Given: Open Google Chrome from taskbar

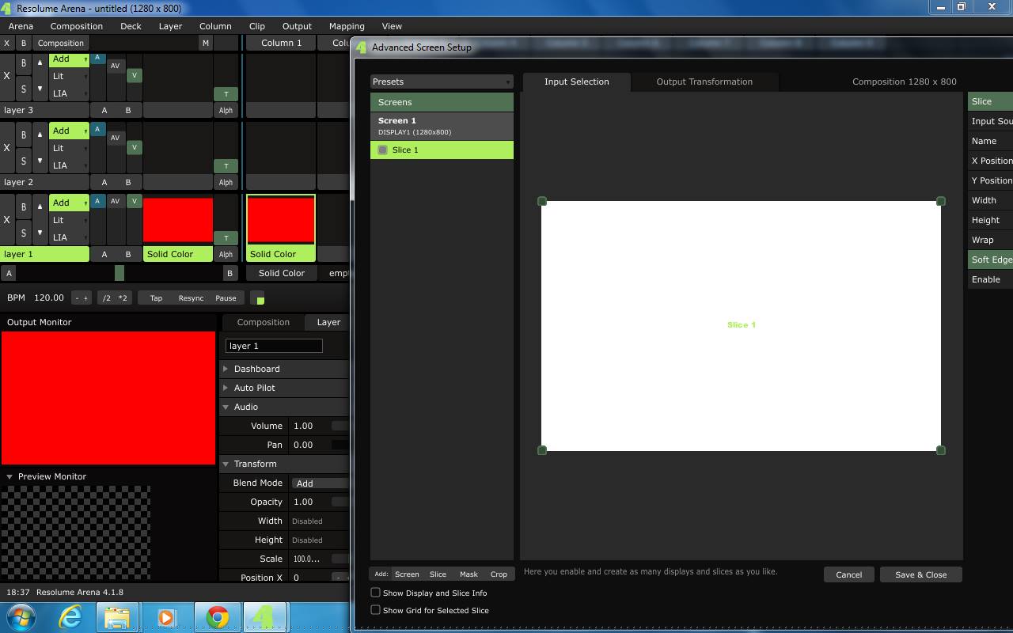Looking at the screenshot, I should (x=217, y=616).
